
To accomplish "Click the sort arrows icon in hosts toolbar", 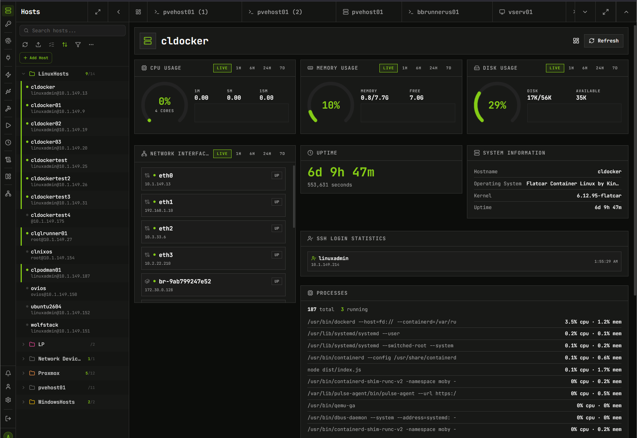I will (x=65, y=45).
